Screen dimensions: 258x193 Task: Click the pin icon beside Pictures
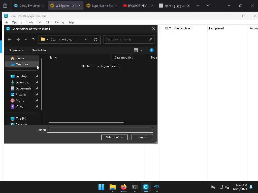37,94
